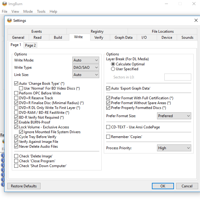The image size is (200, 201).
Task: Expand the Link Size dropdown
Action: point(86,75)
